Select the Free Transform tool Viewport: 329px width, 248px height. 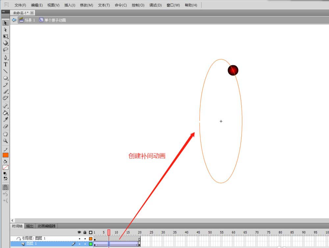tap(5, 36)
